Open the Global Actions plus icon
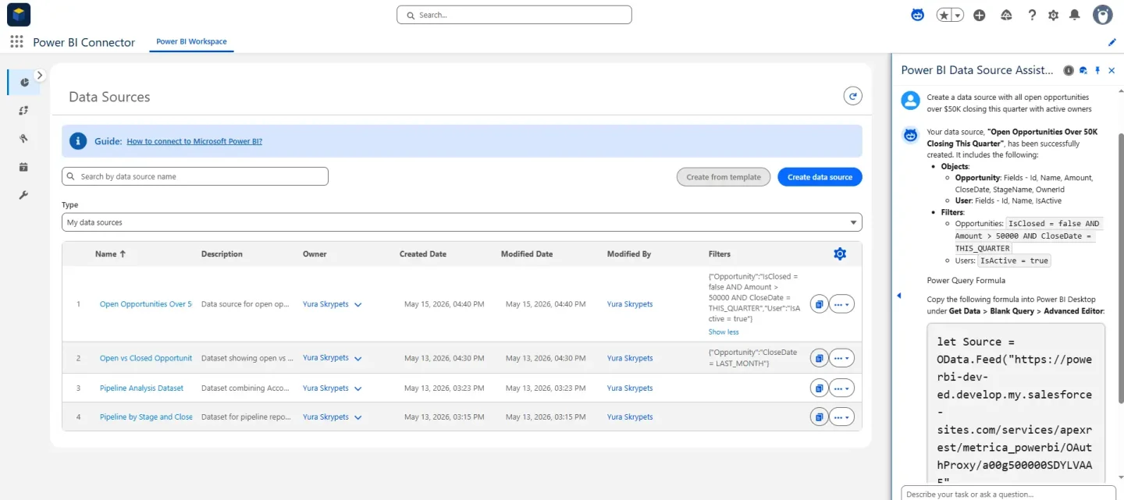Screen dimensions: 1124x500 [x=980, y=15]
